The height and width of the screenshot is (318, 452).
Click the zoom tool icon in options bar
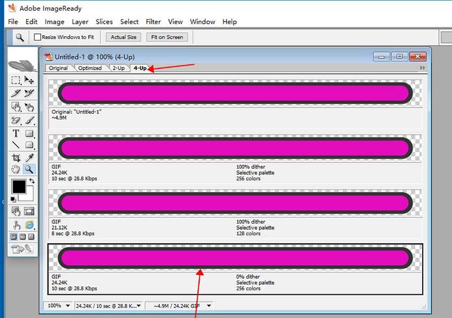click(x=20, y=37)
